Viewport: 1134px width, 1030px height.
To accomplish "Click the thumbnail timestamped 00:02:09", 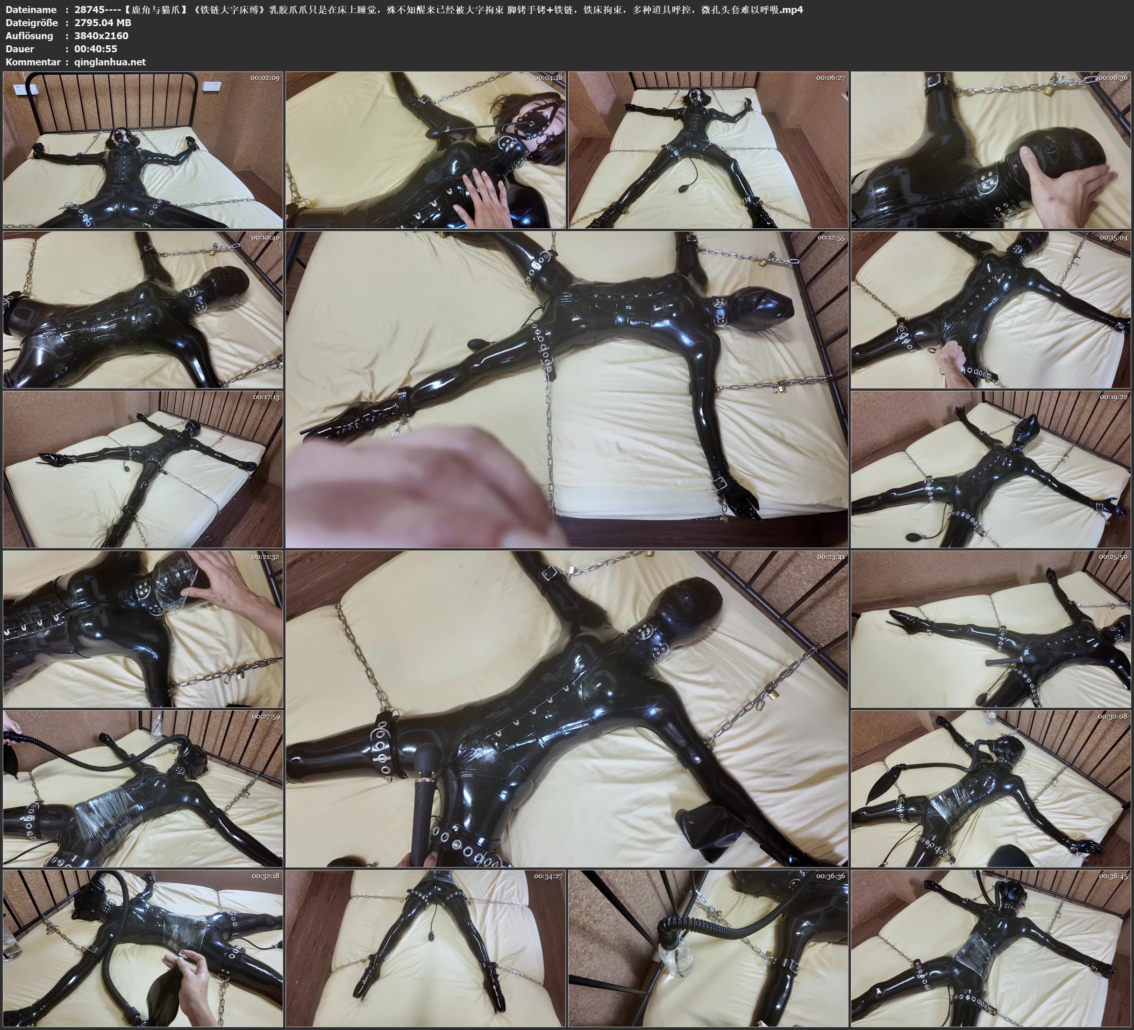I will click(143, 149).
